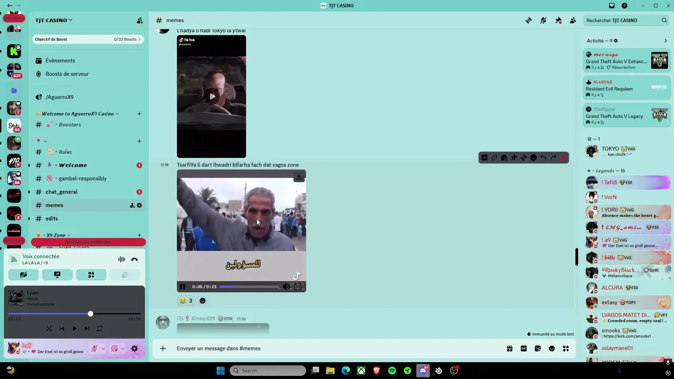Click the red nouvelles mentions banner
The height and width of the screenshot is (379, 674).
[x=88, y=242]
